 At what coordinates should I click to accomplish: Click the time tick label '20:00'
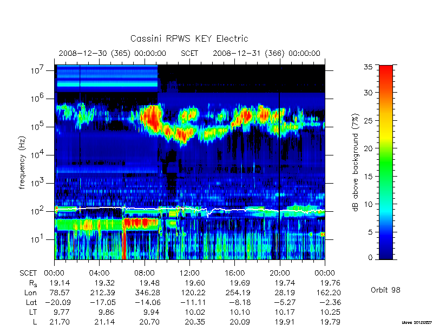tap(280, 274)
